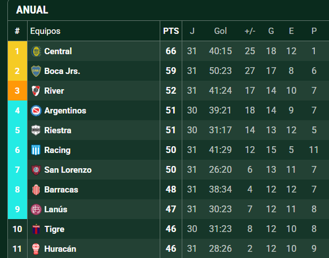Click the Huracán club crest
The width and height of the screenshot is (329, 258).
click(x=36, y=249)
